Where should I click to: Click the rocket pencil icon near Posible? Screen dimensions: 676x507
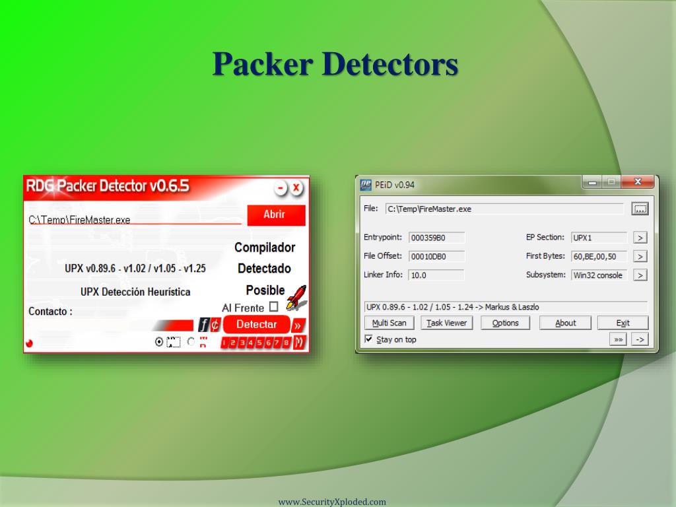(x=297, y=298)
